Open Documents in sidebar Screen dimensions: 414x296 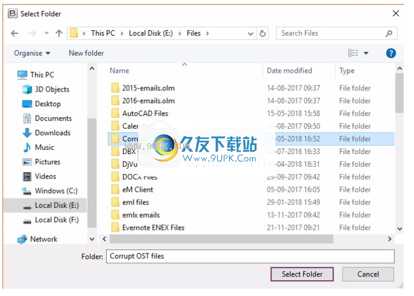(47, 118)
